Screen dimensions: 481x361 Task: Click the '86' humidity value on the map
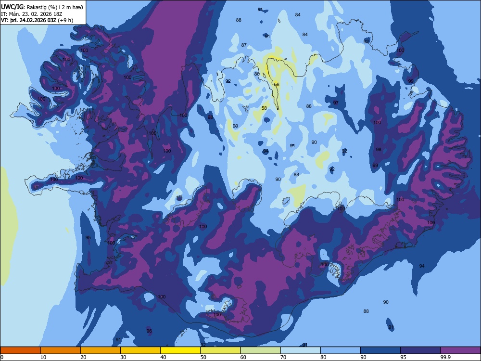tap(257, 74)
